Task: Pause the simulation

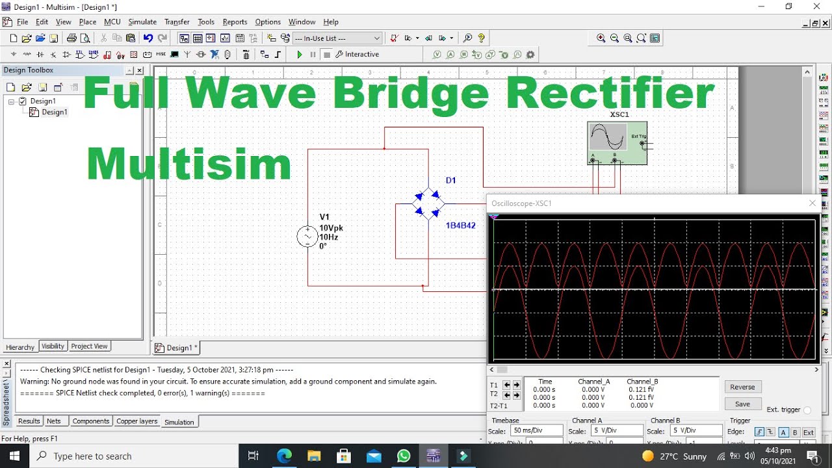Action: [313, 55]
